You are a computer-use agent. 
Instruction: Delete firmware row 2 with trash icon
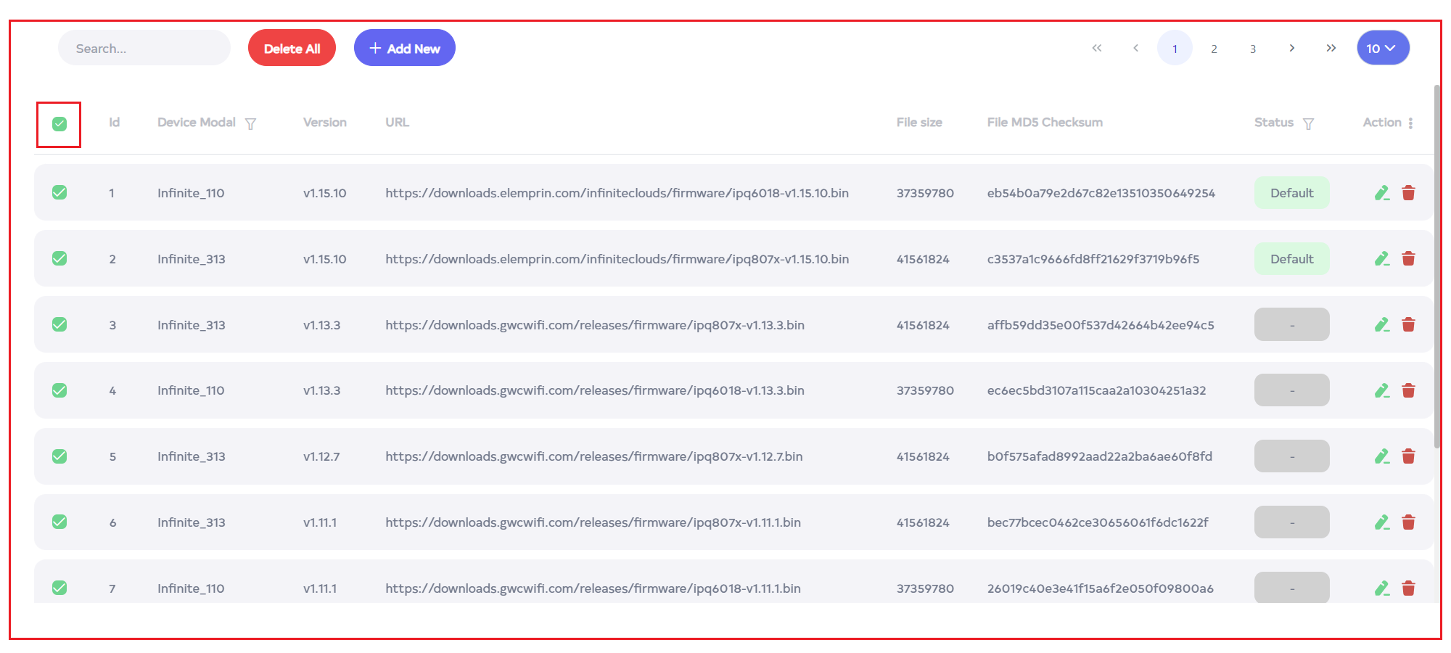pyautogui.click(x=1408, y=259)
